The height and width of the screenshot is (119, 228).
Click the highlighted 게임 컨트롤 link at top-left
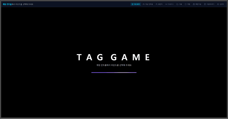[7, 4]
